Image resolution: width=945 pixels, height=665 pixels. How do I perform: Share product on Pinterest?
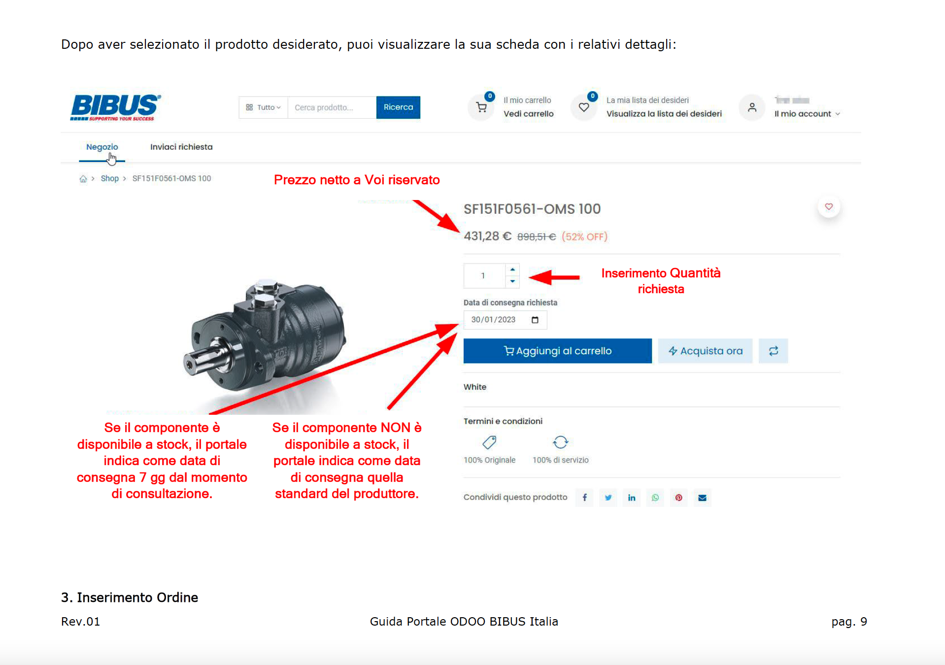coord(678,498)
